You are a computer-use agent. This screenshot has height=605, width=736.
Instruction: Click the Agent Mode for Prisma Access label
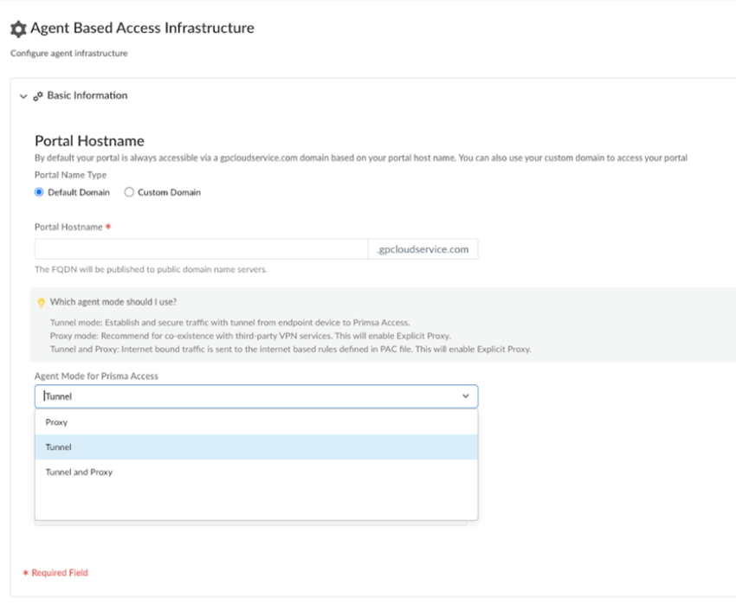[96, 377]
